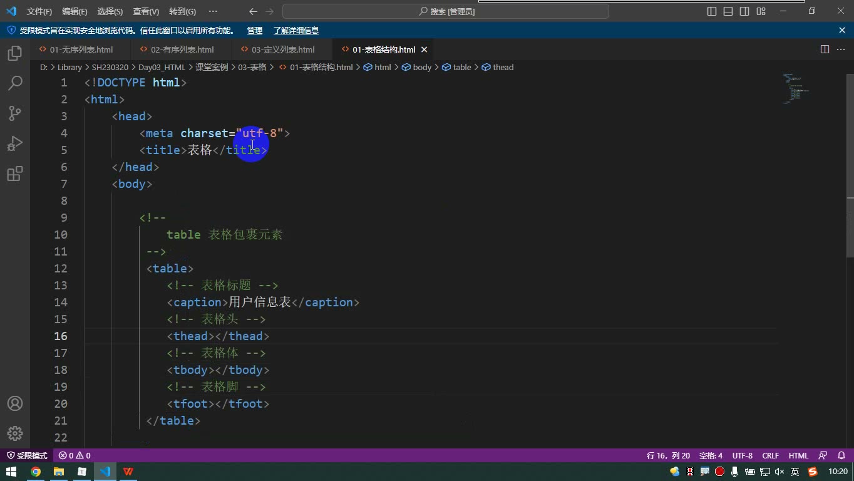Open the Manage gear in activity bar
This screenshot has width=854, height=481.
pyautogui.click(x=15, y=433)
